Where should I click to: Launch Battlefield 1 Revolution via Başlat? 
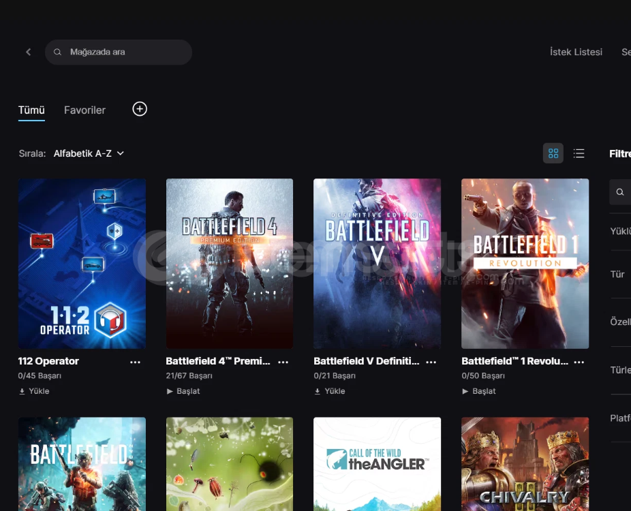click(x=479, y=391)
